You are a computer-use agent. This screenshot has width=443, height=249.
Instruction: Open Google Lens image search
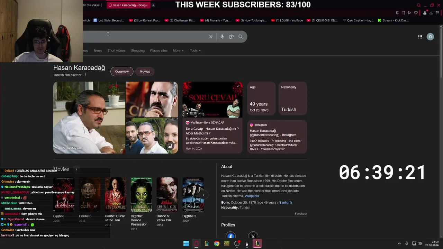click(x=231, y=37)
